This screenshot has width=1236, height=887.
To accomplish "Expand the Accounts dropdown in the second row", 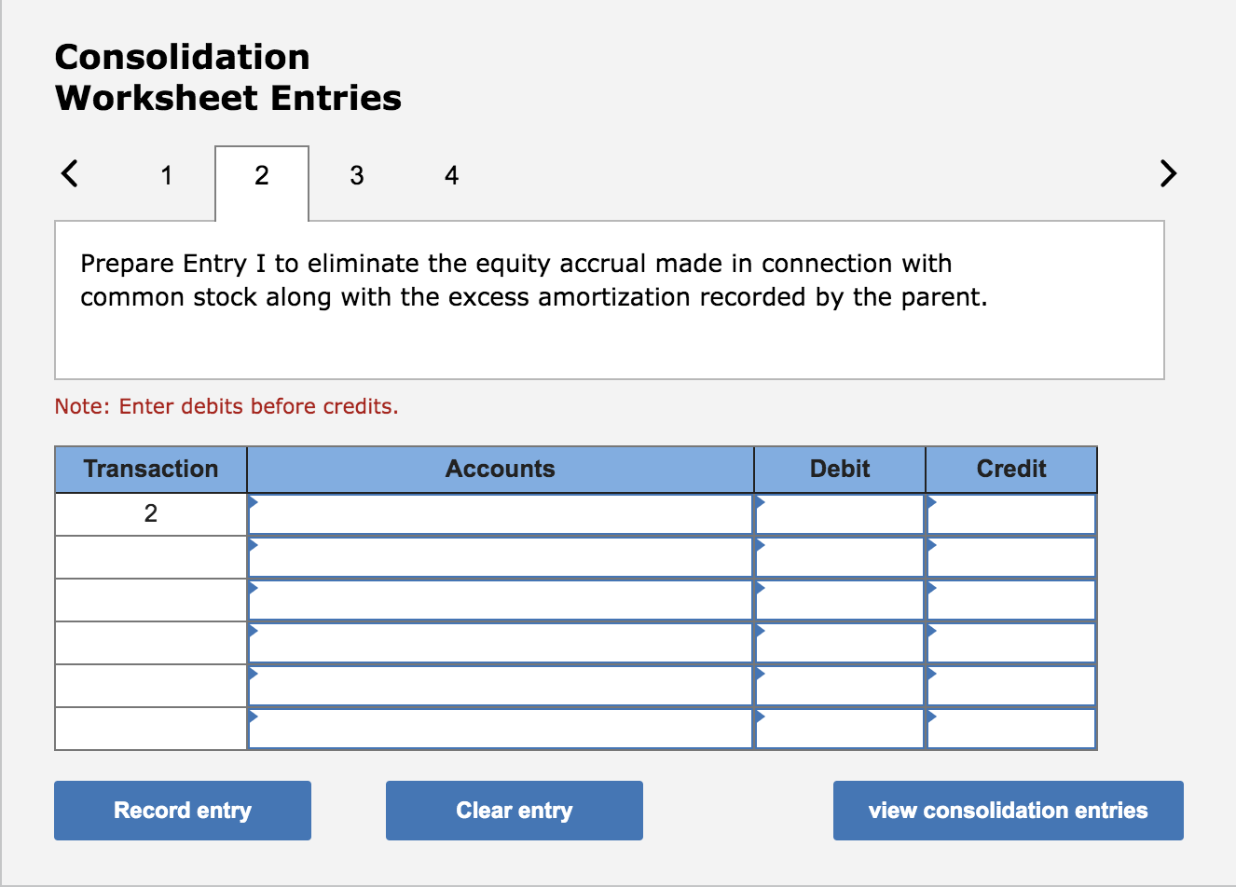I will click(x=501, y=556).
